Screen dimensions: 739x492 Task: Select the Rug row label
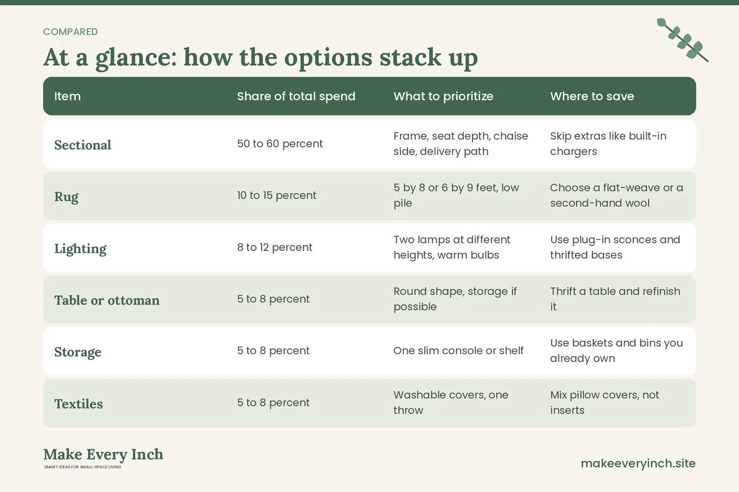click(x=67, y=197)
